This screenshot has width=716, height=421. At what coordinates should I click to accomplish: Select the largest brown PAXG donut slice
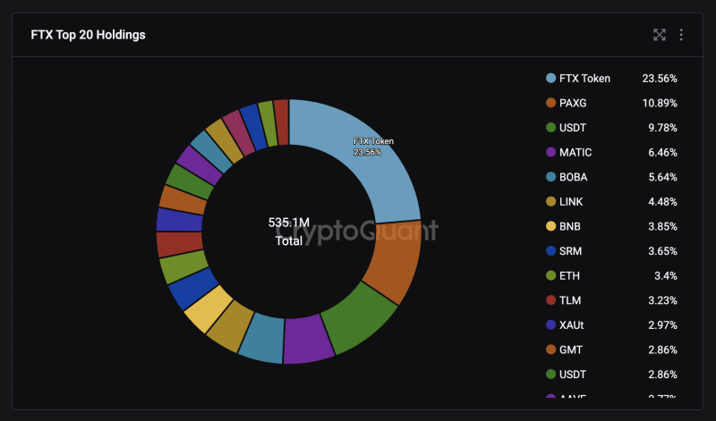(394, 260)
